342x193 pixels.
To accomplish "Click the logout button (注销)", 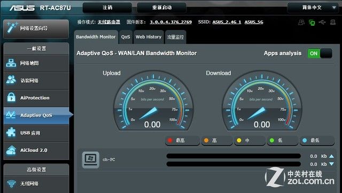I will (x=107, y=7).
